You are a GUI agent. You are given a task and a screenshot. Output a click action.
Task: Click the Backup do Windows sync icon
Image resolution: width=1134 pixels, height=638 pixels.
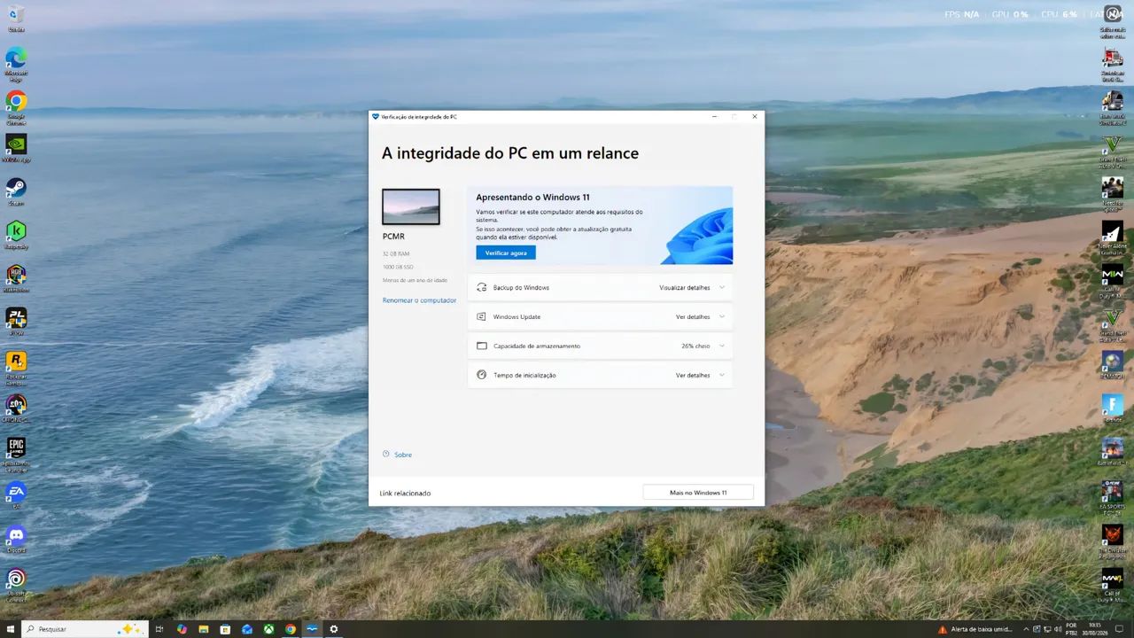pos(482,287)
